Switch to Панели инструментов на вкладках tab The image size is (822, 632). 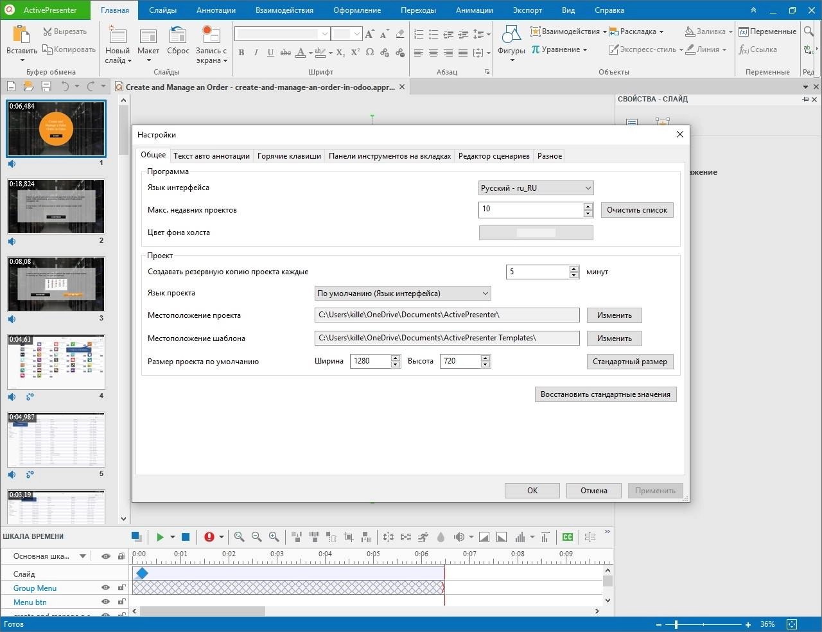coord(390,156)
